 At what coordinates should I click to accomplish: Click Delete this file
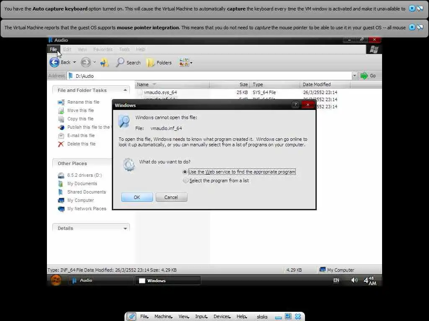pos(81,144)
